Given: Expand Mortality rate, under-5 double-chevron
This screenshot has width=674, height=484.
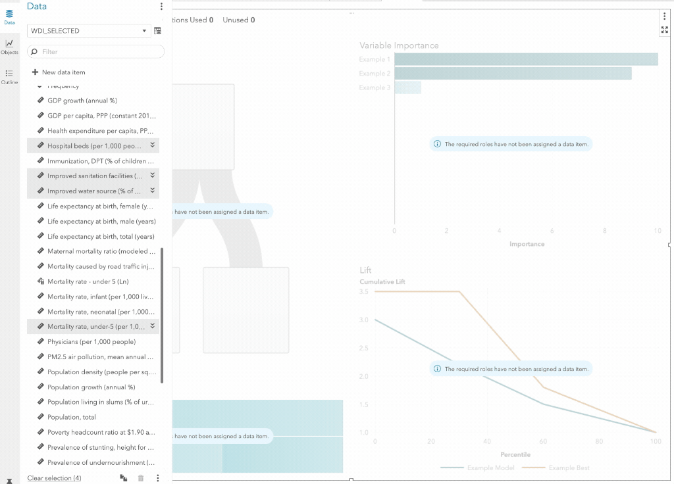Looking at the screenshot, I should (x=152, y=326).
